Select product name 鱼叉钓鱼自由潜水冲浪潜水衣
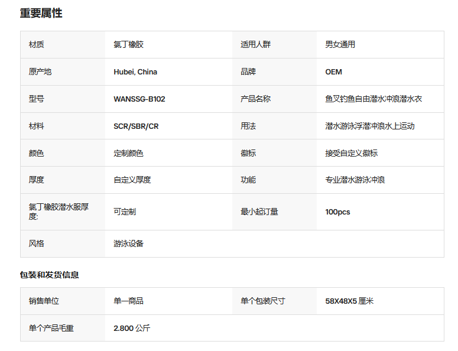 coord(373,99)
